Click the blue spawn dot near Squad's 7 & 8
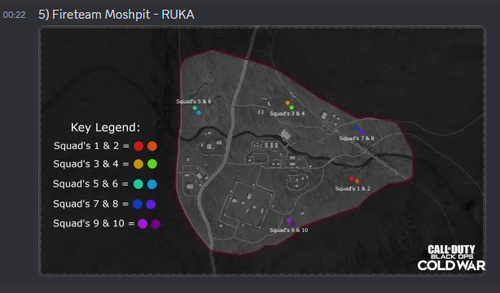The image size is (500, 293). pyautogui.click(x=357, y=128)
